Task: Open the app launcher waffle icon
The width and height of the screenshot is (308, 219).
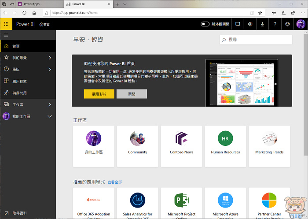Action: [6, 24]
